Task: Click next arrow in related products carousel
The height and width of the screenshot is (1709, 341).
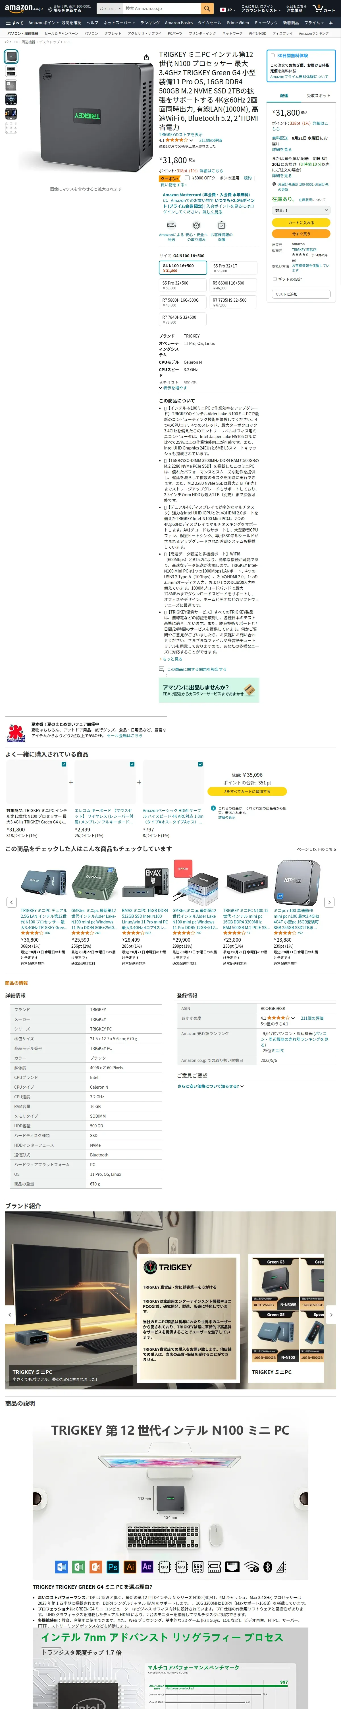Action: tap(330, 901)
